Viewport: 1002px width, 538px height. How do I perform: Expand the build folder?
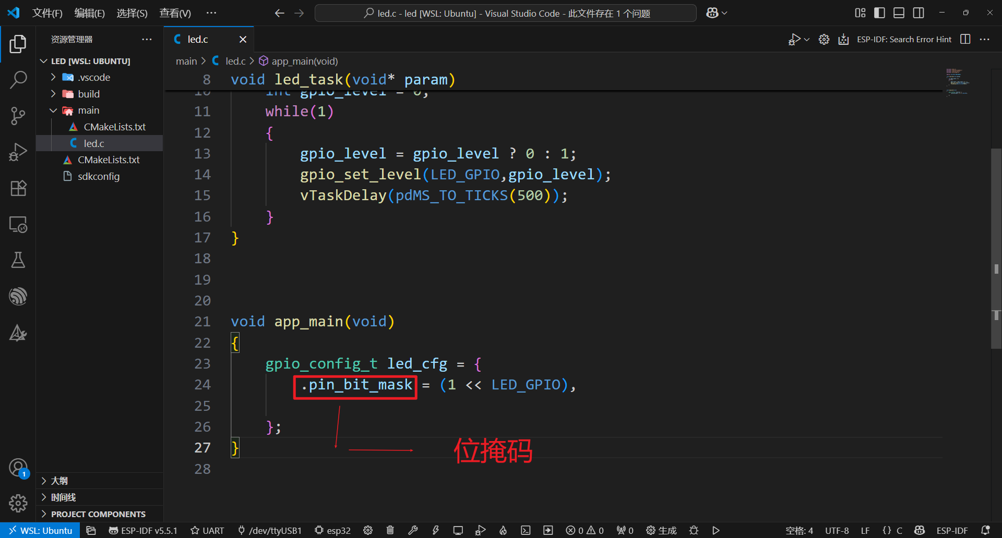click(53, 94)
